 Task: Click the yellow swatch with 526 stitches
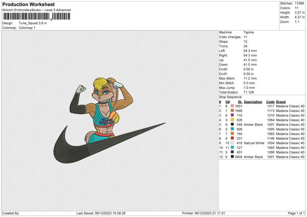coord(232,120)
